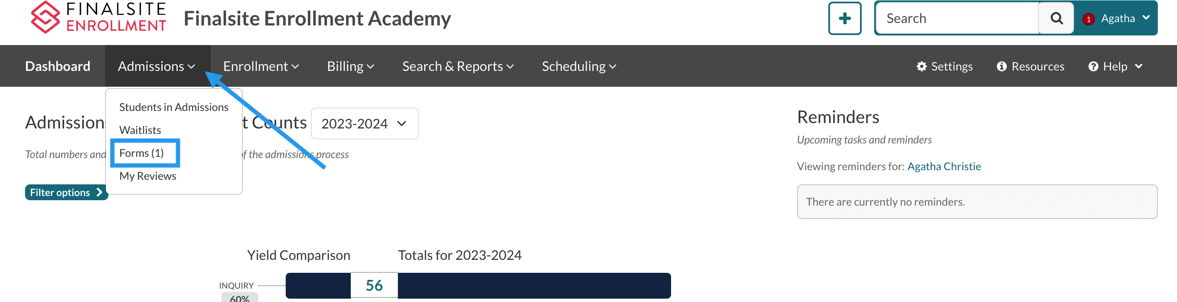
Task: Click into the Search input field
Action: pyautogui.click(x=957, y=18)
